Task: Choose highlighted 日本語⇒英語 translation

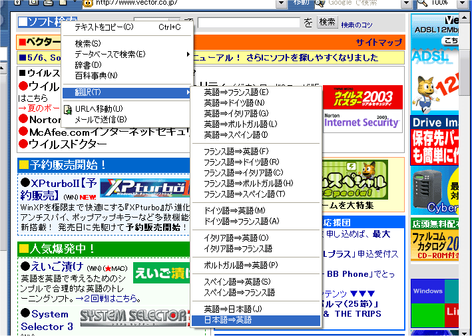Action: tap(256, 320)
